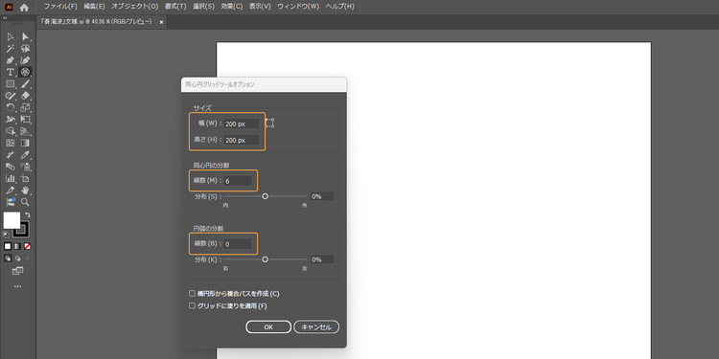Select the Artboard tool
Image resolution: width=719 pixels, height=359 pixels.
click(x=25, y=179)
